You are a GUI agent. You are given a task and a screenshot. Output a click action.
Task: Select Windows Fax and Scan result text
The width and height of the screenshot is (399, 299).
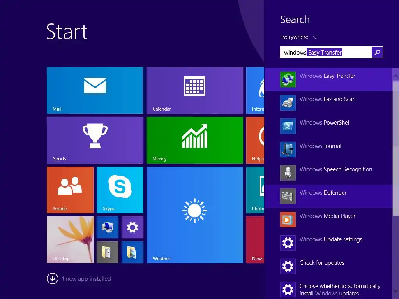tap(327, 99)
